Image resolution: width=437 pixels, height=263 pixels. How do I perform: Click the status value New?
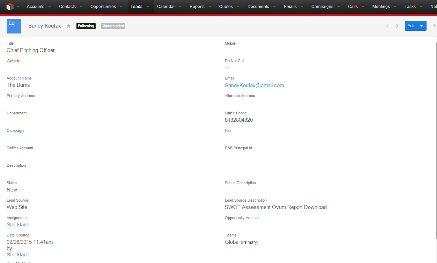pos(12,190)
